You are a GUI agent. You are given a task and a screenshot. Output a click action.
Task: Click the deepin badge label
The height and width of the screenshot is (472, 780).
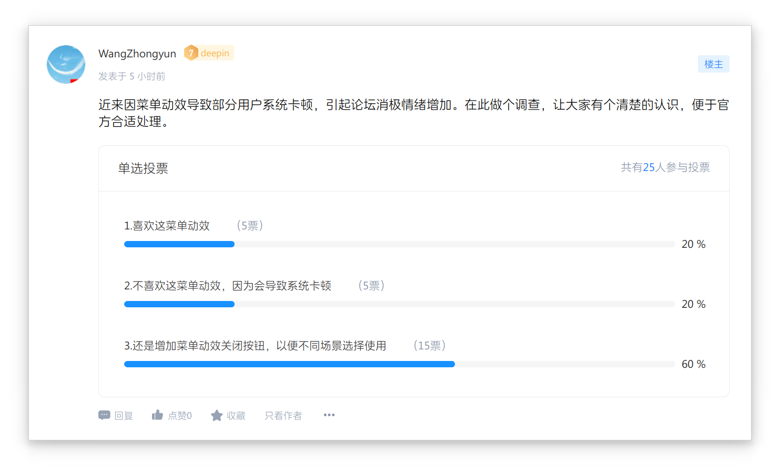[215, 53]
